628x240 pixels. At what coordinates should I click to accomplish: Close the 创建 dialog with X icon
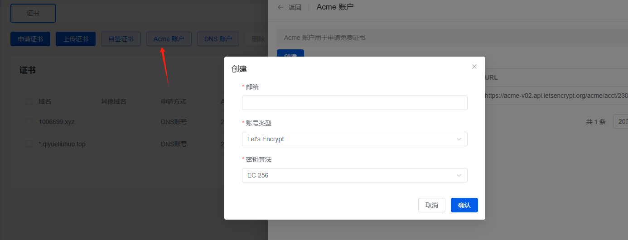(x=474, y=67)
